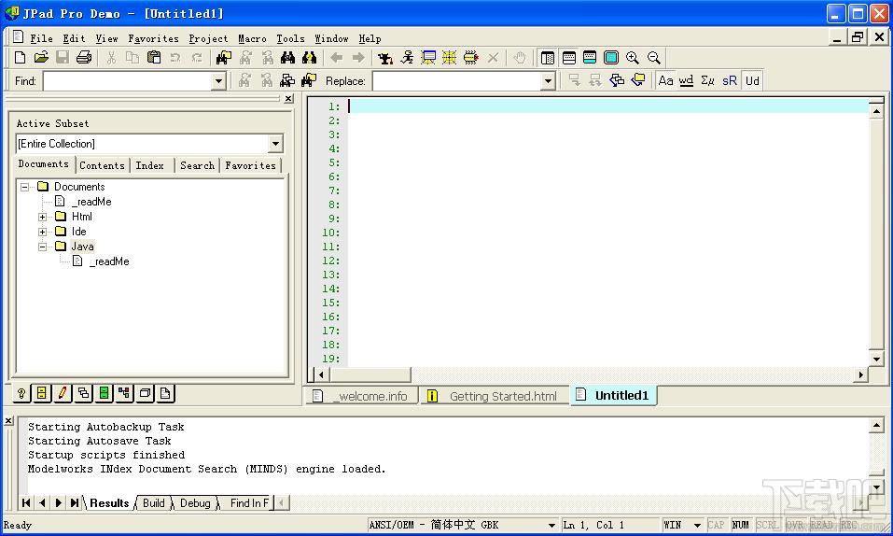Click the blue monitor icon next to the running man
893x536 pixels.
[x=428, y=58]
